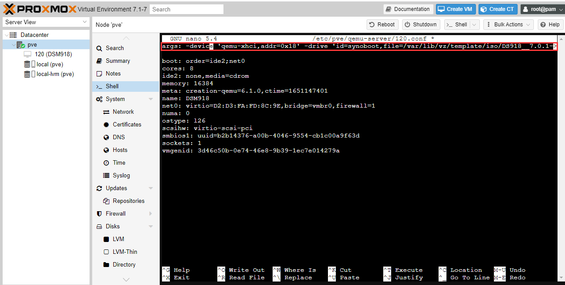Click the VM 120 monitor icon

[27, 54]
